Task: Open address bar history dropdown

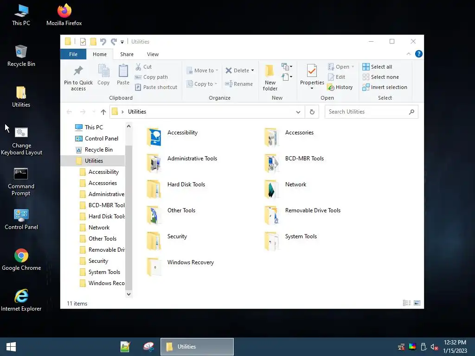Action: [298, 112]
